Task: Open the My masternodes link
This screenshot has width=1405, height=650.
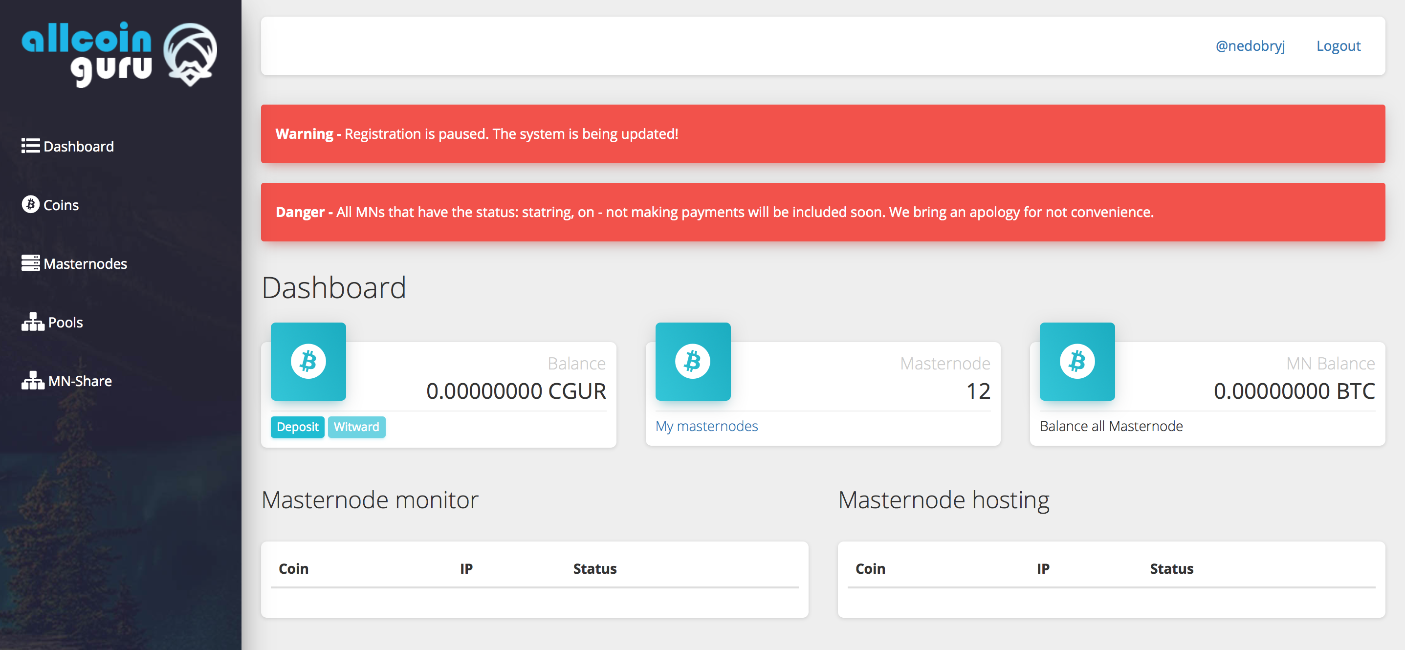Action: (706, 426)
